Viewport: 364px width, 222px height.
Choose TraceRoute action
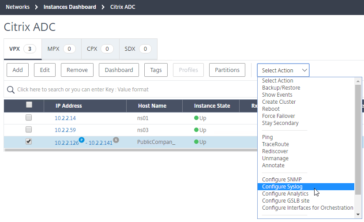275,144
